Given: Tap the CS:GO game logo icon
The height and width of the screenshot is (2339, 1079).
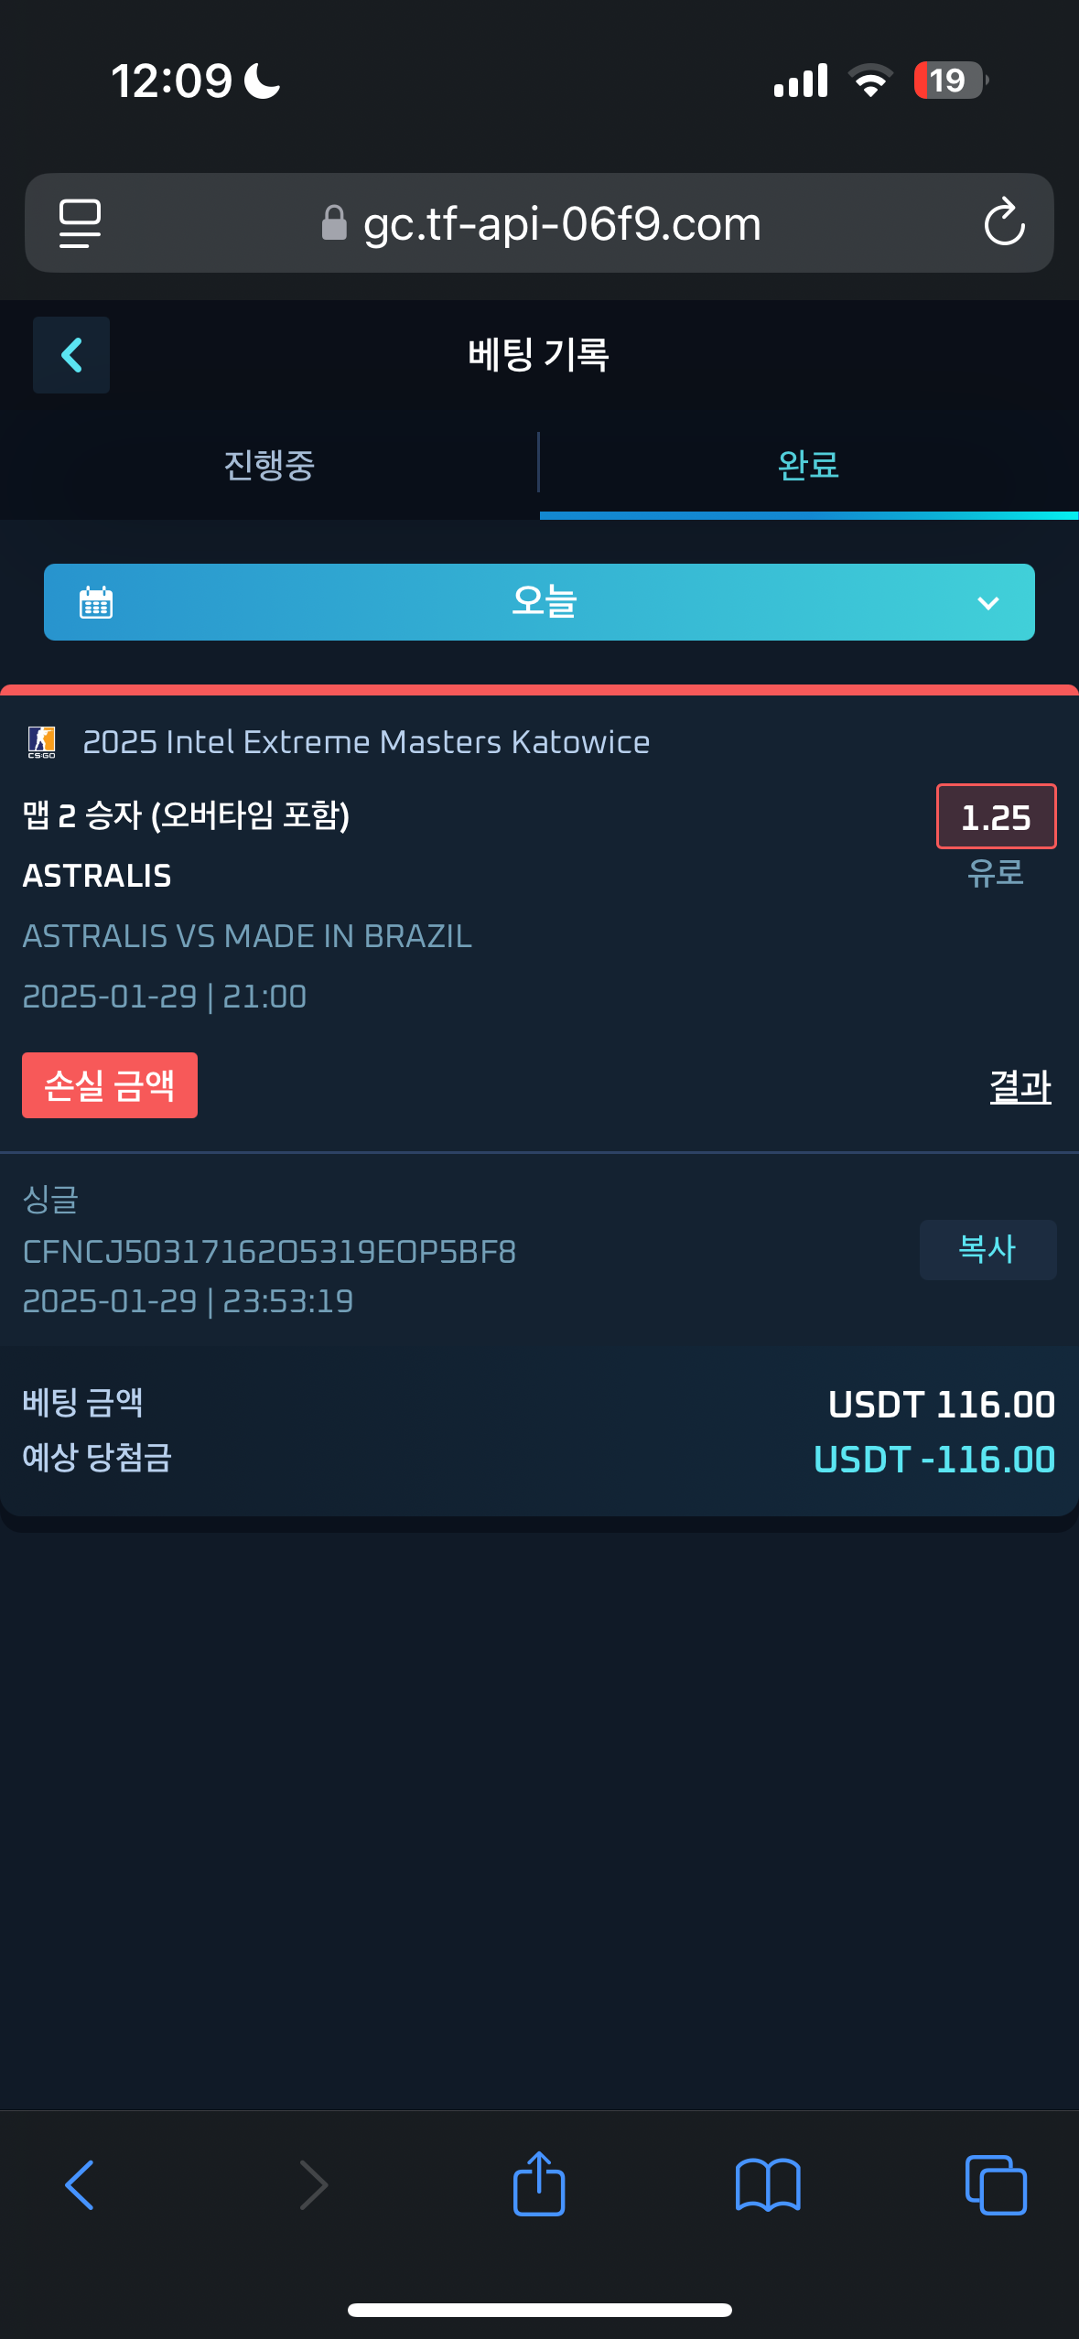Looking at the screenshot, I should 41,742.
